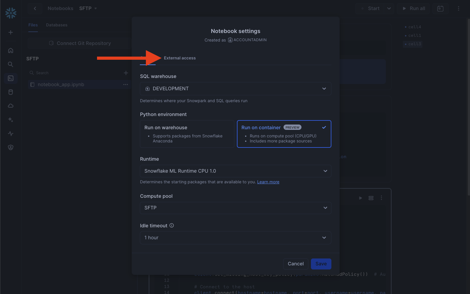This screenshot has height=294, width=470.
Task: Switch to the External access tab
Action: (x=180, y=58)
